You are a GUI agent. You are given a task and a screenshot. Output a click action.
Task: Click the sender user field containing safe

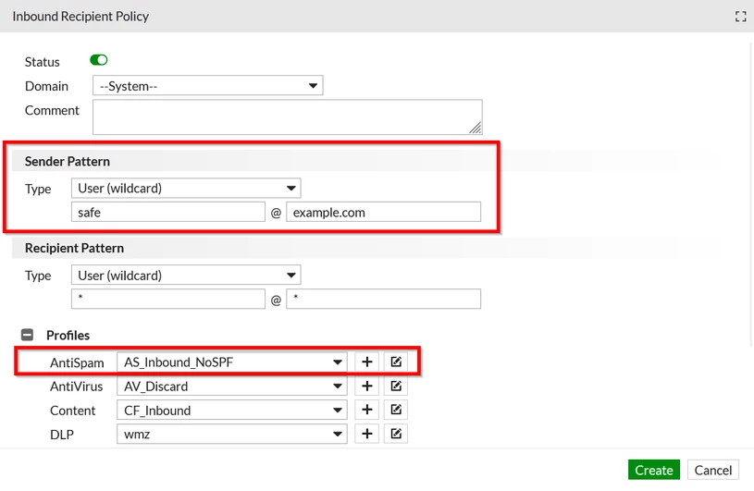point(168,212)
